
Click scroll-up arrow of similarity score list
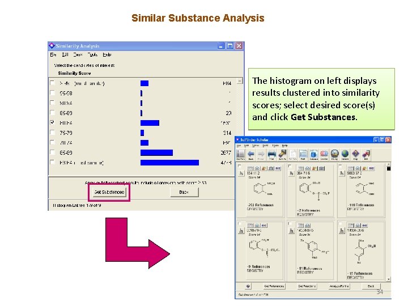tap(239, 80)
